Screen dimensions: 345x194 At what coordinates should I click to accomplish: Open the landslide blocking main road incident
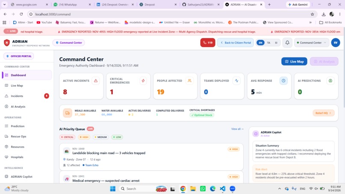[151, 157]
